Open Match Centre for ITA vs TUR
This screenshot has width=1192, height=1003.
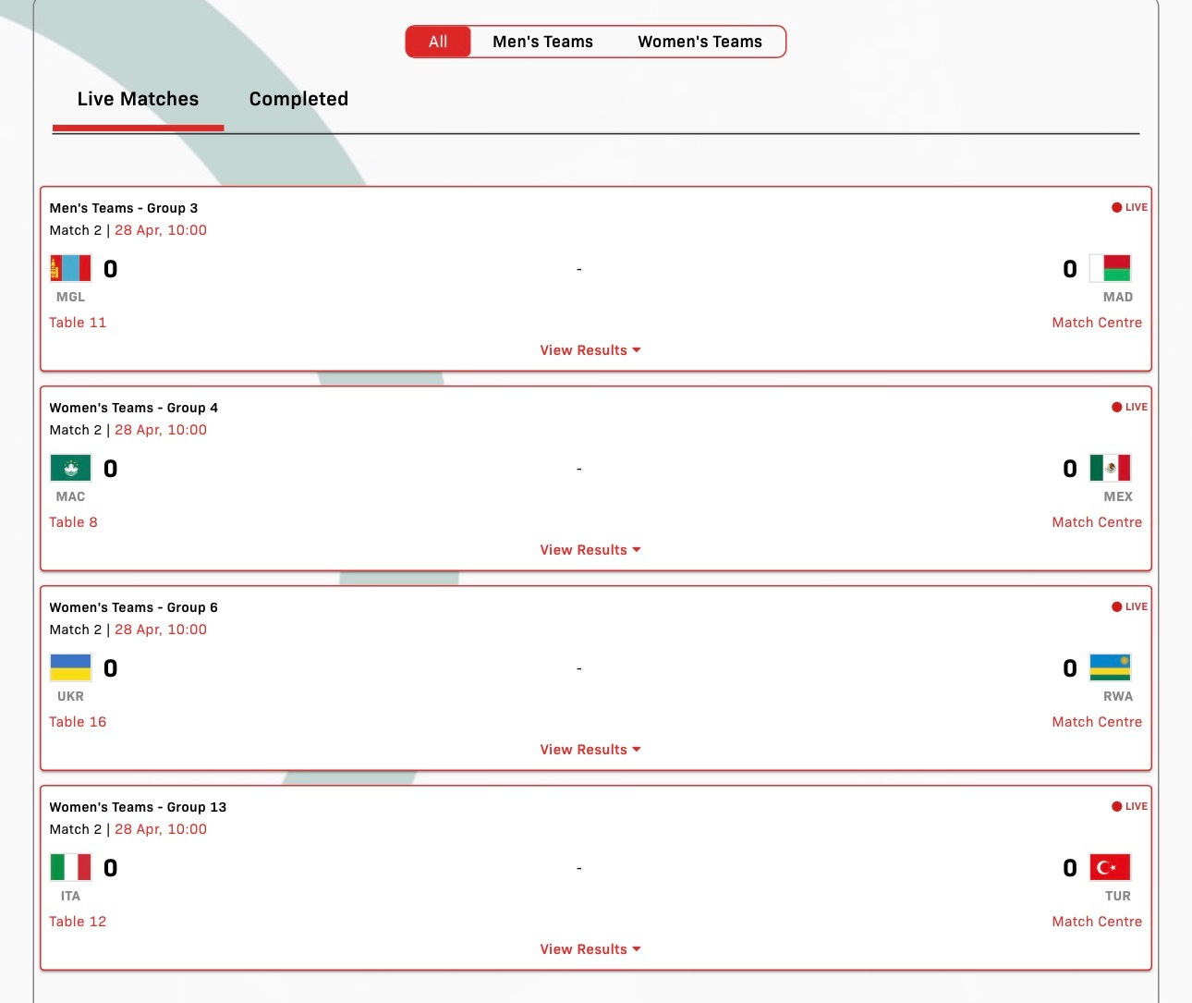pyautogui.click(x=1097, y=922)
